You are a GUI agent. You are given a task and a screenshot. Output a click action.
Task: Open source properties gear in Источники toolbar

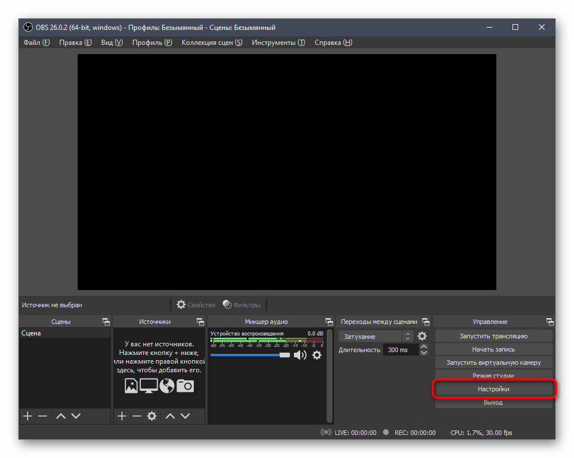point(152,416)
